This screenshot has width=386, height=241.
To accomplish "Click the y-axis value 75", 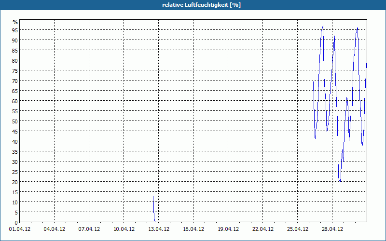I will [x=15, y=70].
